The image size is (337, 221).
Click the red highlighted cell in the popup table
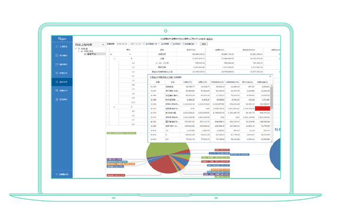262,108
